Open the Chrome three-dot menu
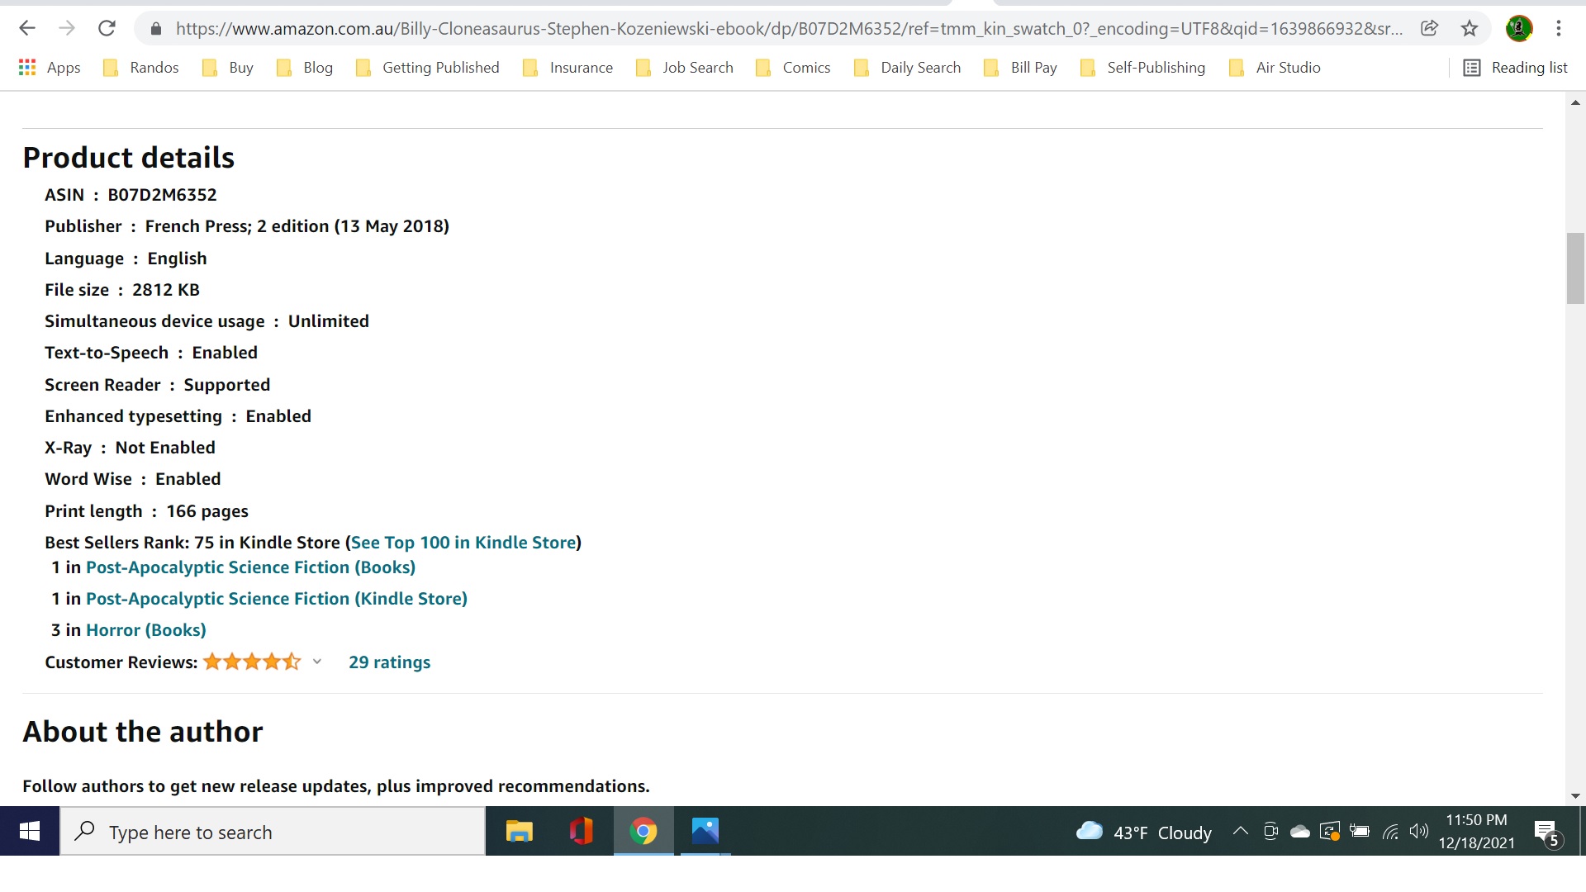Viewport: 1586px width, 892px height. pyautogui.click(x=1559, y=28)
